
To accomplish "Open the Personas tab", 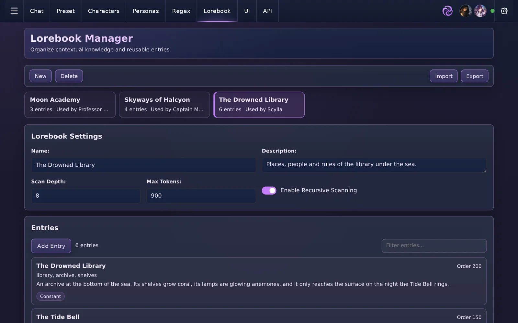I will coord(146,11).
